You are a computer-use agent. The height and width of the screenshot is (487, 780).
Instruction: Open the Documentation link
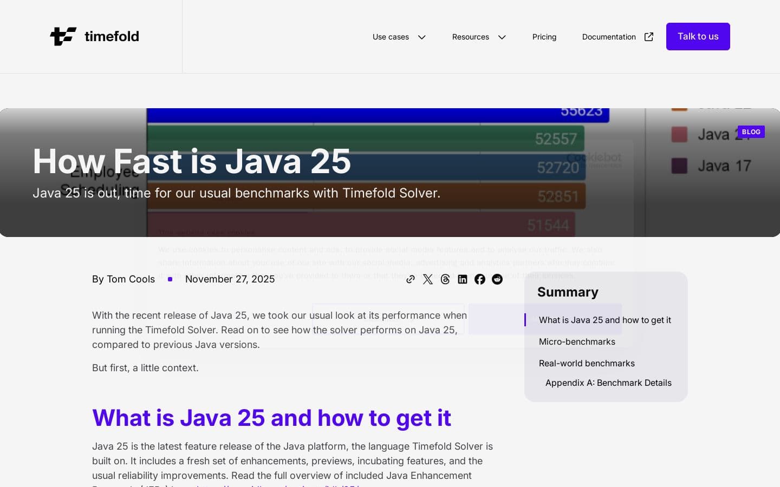coord(609,37)
